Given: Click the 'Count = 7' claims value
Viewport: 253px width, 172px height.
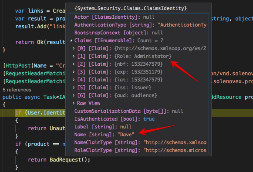Looking at the screenshot, I should point(150,40).
